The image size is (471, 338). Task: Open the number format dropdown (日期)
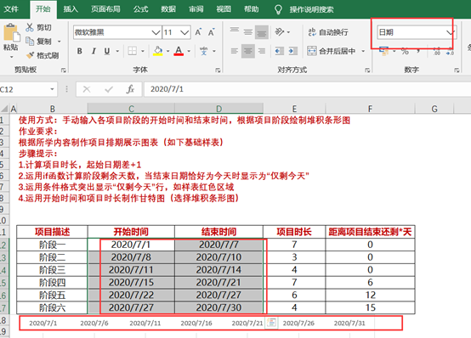click(450, 32)
